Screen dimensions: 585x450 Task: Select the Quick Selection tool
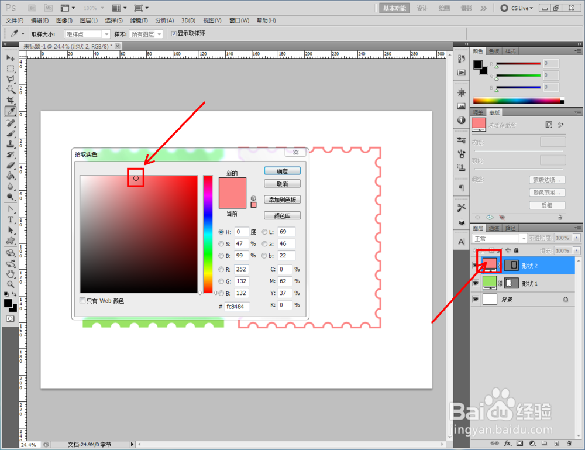[x=11, y=90]
